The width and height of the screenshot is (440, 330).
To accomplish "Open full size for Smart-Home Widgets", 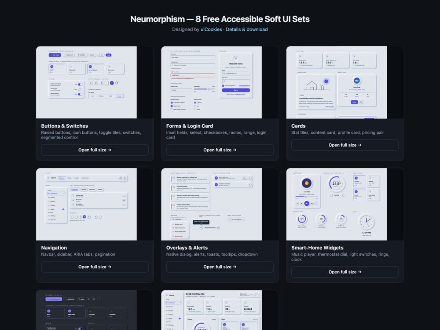I will coord(345,272).
